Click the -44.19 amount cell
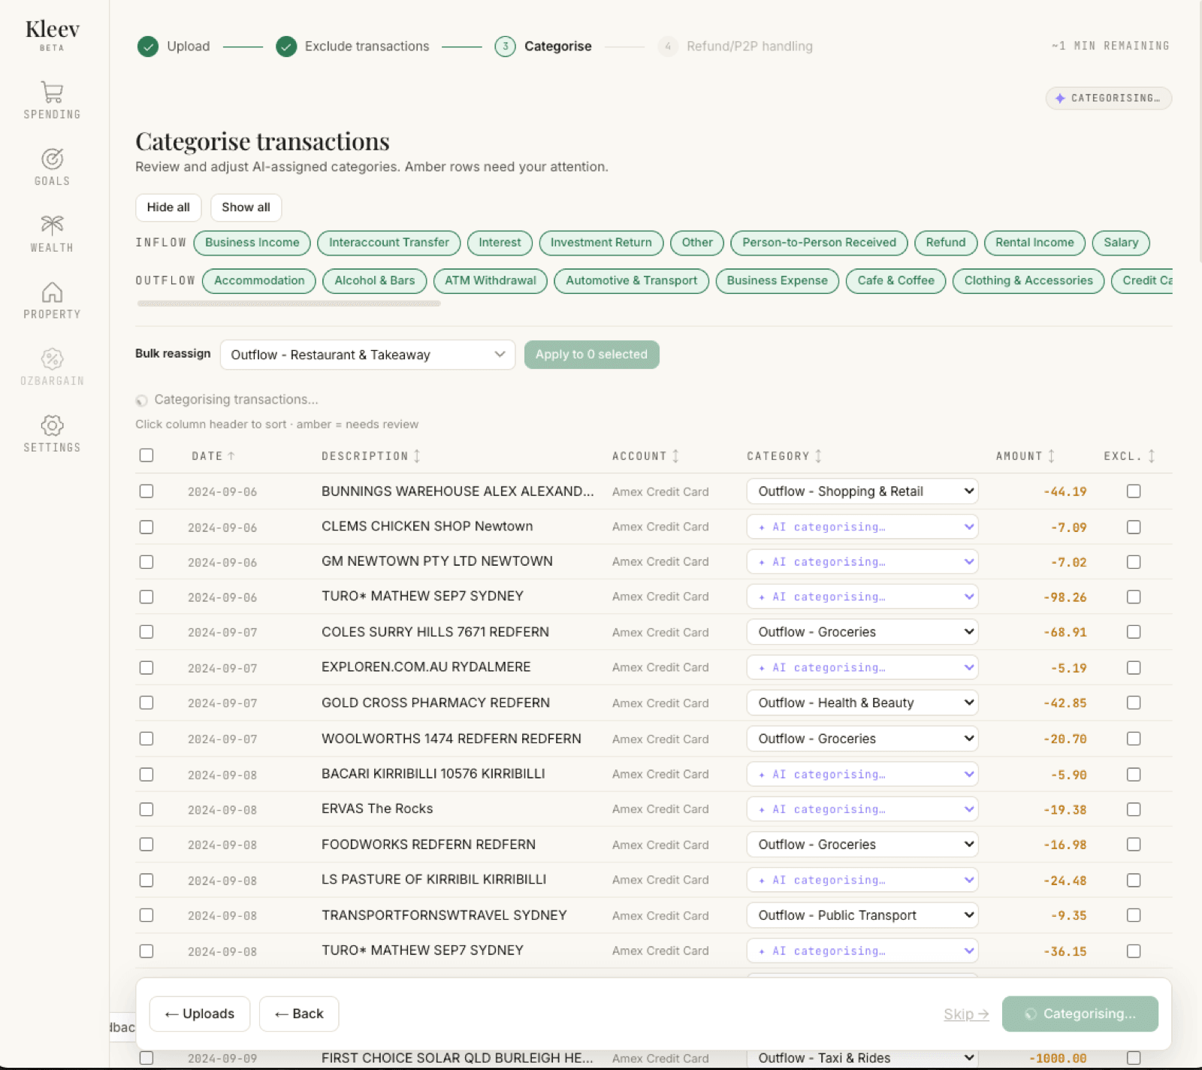The height and width of the screenshot is (1070, 1202). point(1065,492)
